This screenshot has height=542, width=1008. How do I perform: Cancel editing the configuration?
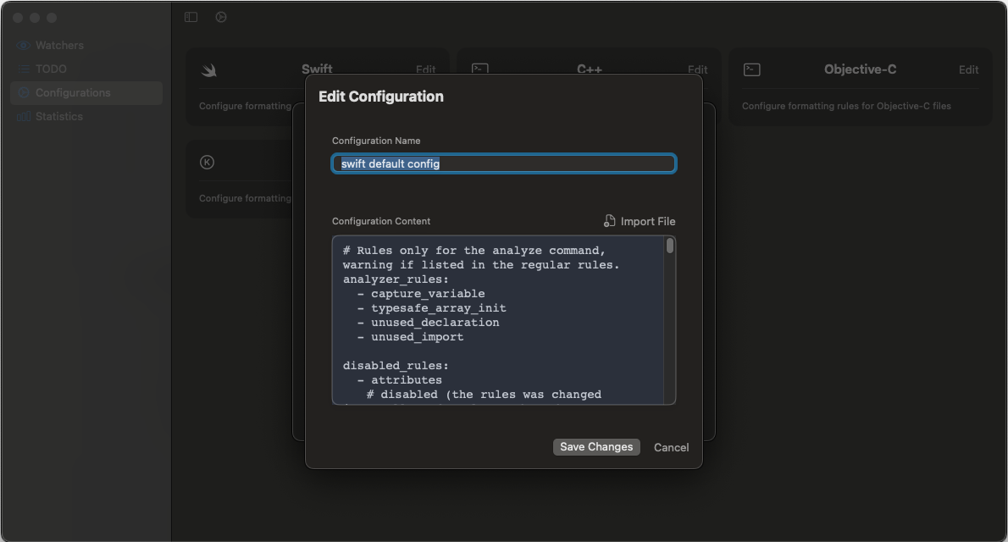(670, 446)
